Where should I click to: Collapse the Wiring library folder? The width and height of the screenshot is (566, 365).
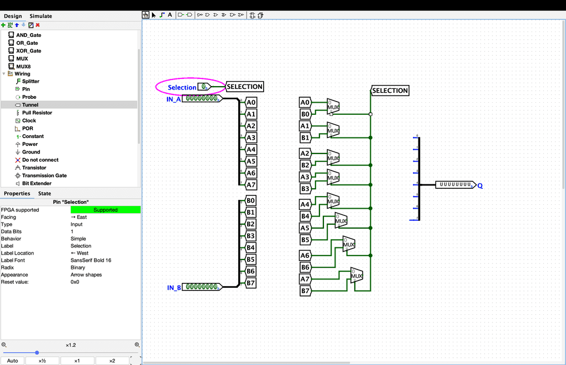click(4, 73)
